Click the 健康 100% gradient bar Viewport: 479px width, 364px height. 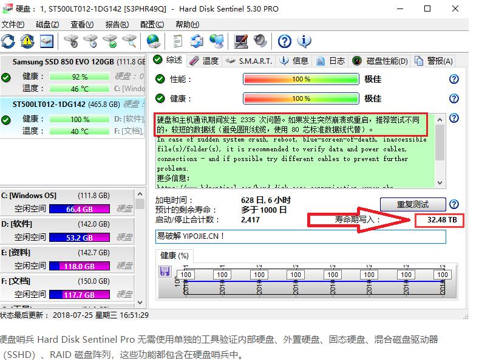(301, 98)
